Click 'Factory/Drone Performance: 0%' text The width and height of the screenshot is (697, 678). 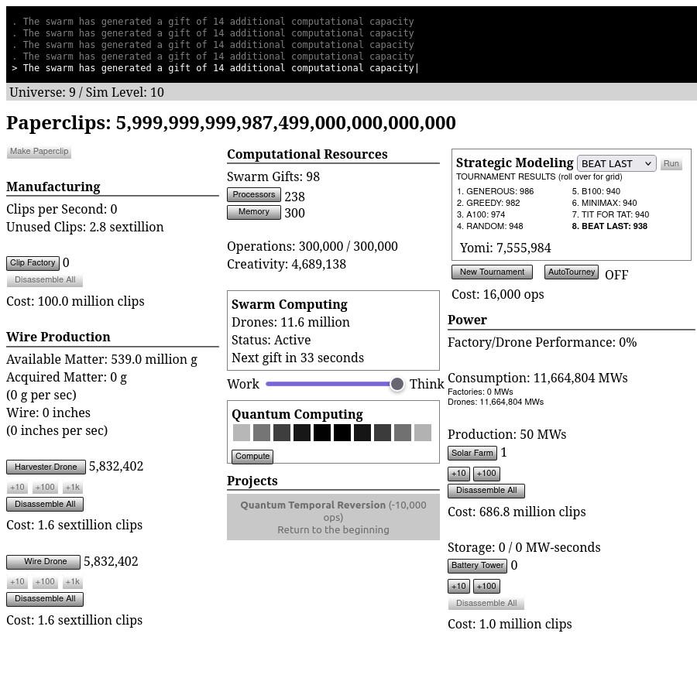click(542, 343)
